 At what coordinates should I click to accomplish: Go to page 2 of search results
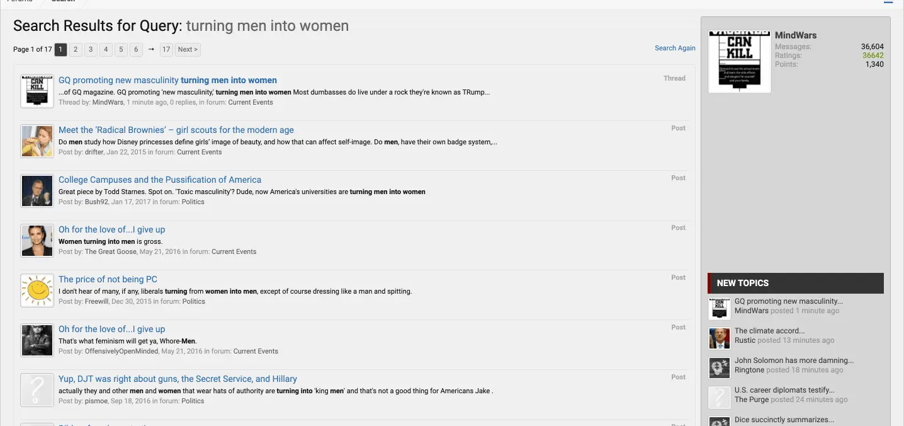[x=76, y=49]
